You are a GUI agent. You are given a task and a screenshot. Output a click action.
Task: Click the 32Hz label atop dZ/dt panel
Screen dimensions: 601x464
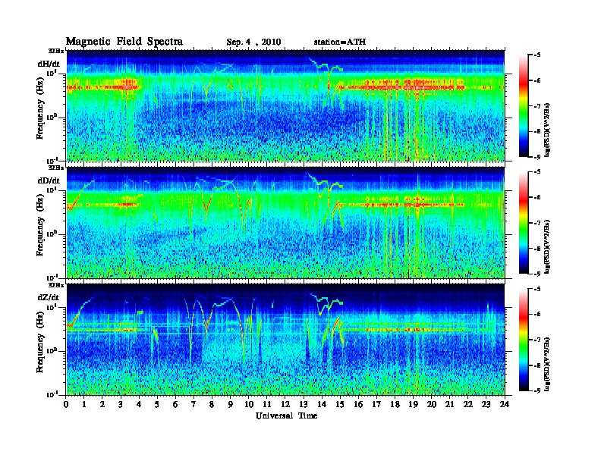point(56,285)
